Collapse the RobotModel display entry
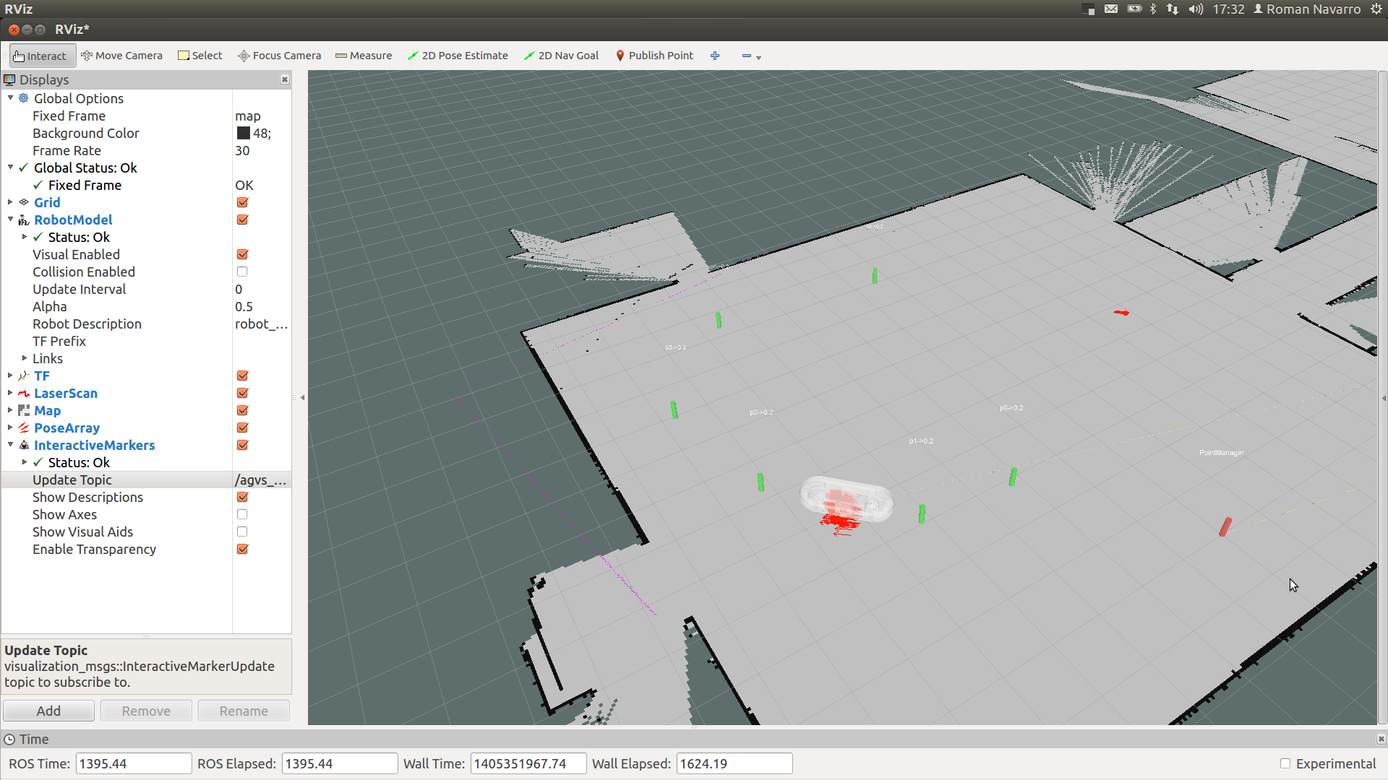 pyautogui.click(x=10, y=220)
